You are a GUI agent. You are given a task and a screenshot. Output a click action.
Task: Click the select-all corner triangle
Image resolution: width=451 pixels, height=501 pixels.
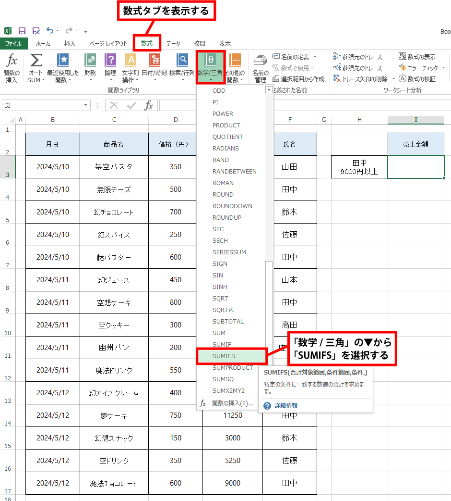tap(12, 120)
